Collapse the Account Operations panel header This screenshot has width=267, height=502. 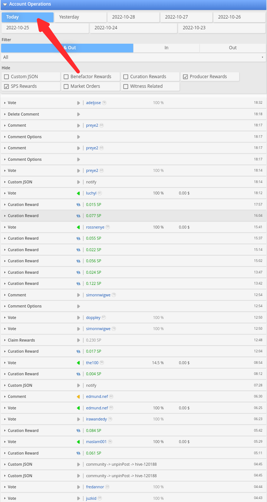coord(133,4)
